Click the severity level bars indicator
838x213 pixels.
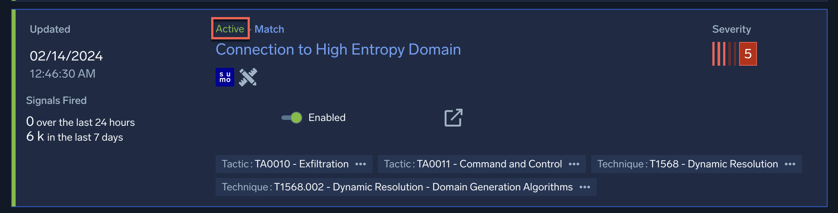coord(724,54)
